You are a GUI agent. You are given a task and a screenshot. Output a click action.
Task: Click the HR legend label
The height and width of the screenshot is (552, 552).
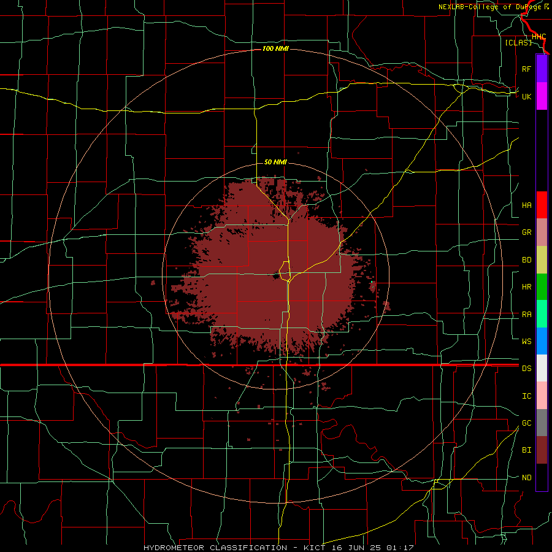pyautogui.click(x=526, y=287)
